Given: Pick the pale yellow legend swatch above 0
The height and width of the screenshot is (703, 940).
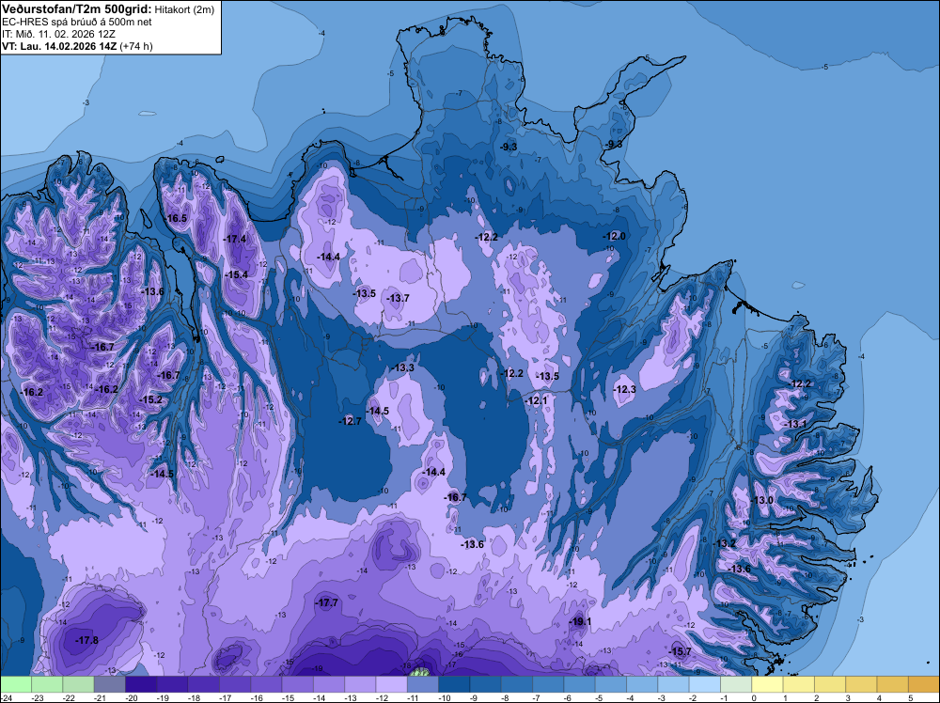Looking at the screenshot, I should point(767,684).
